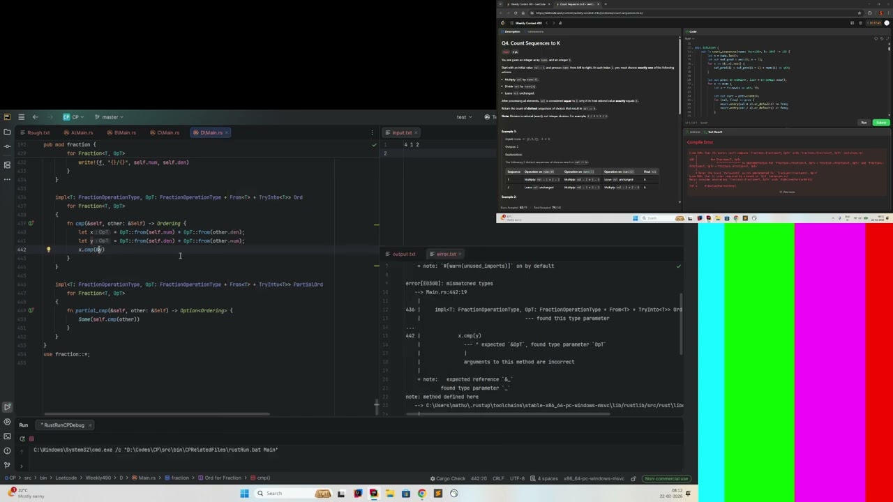Open Chrome from the taskbar
Viewport: 893px width, 502px height.
[421, 494]
